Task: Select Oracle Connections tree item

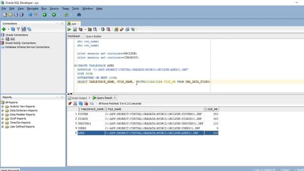Action: pyautogui.click(x=17, y=35)
